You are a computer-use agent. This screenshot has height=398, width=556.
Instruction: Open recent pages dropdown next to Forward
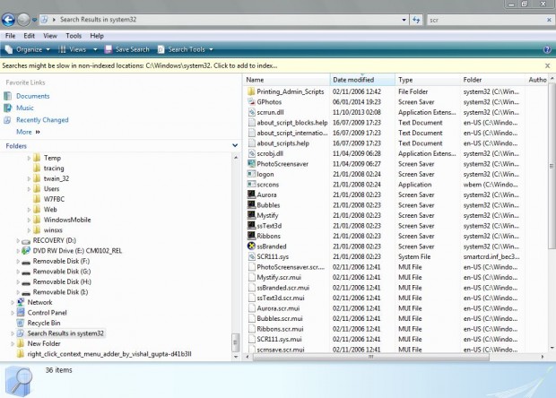[34, 21]
